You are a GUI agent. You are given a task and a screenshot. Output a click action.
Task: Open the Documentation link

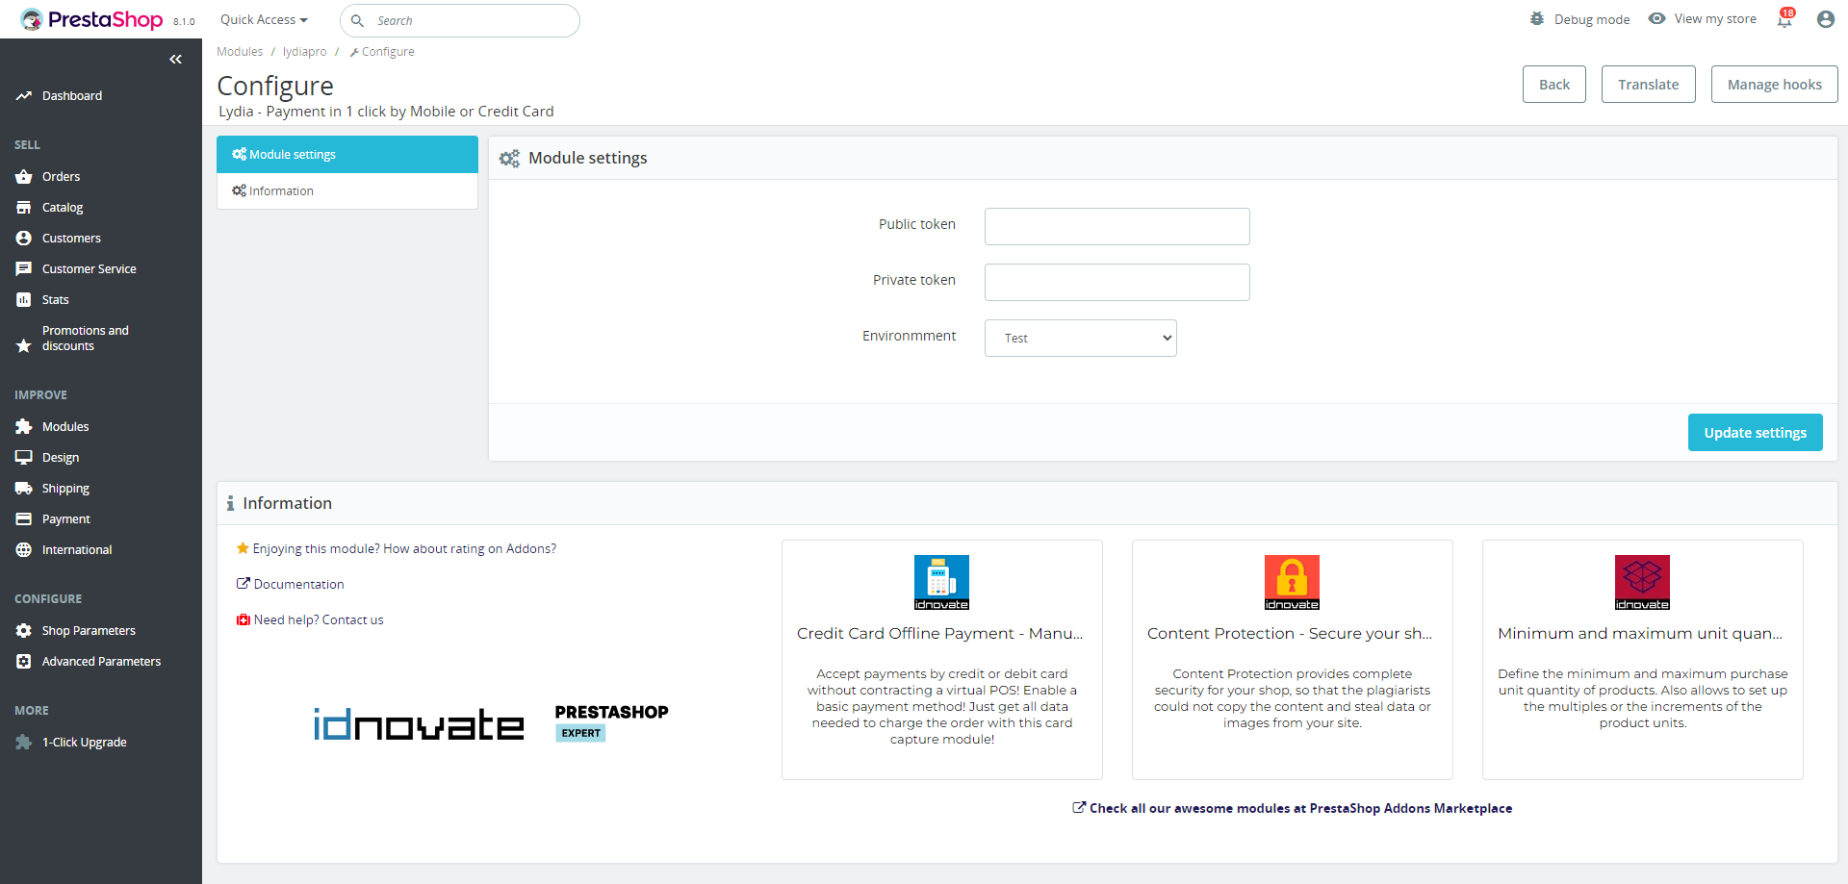pyautogui.click(x=291, y=585)
